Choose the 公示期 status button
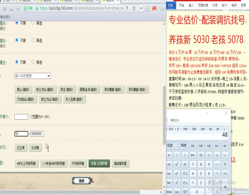The height and width of the screenshot is (195, 249). click(35, 148)
